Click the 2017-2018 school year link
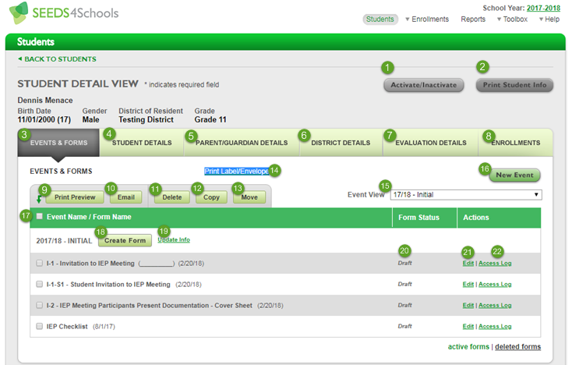Image resolution: width=572 pixels, height=365 pixels. point(543,8)
